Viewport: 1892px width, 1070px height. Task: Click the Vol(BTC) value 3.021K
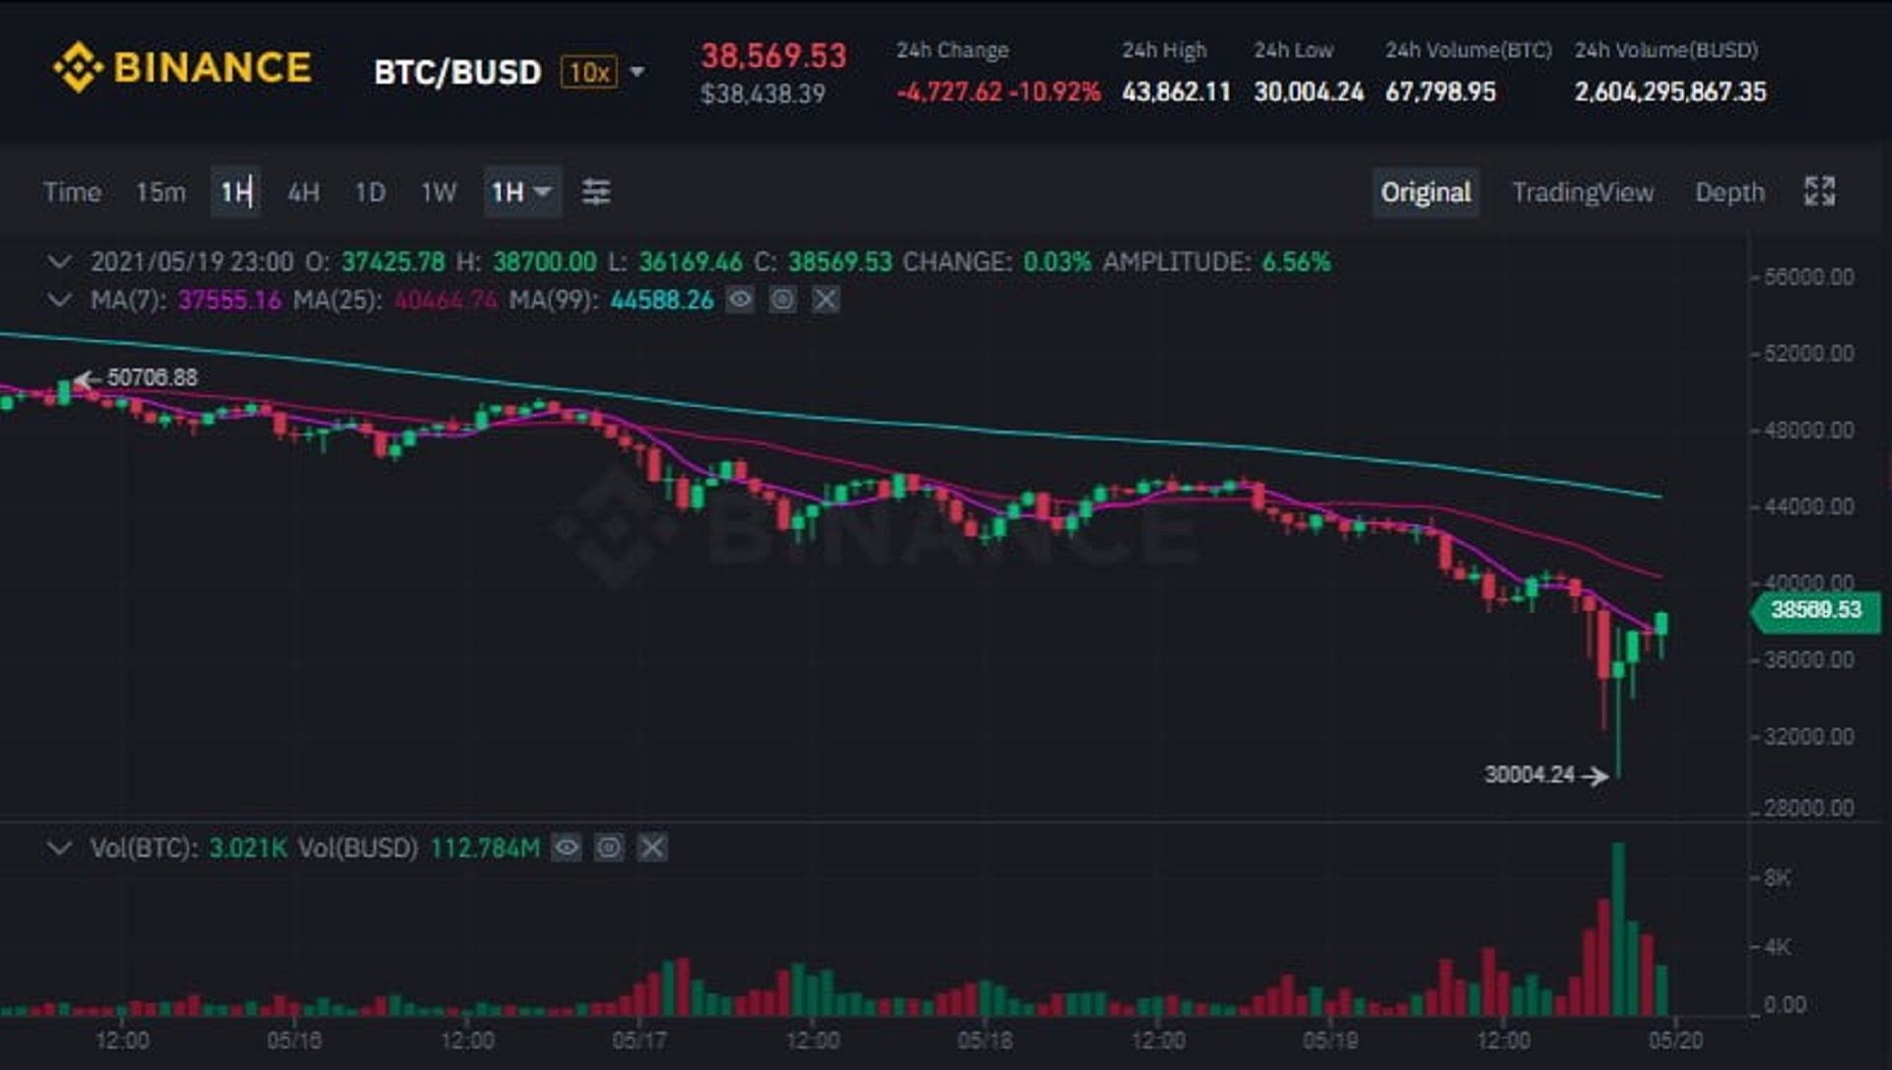coord(248,848)
